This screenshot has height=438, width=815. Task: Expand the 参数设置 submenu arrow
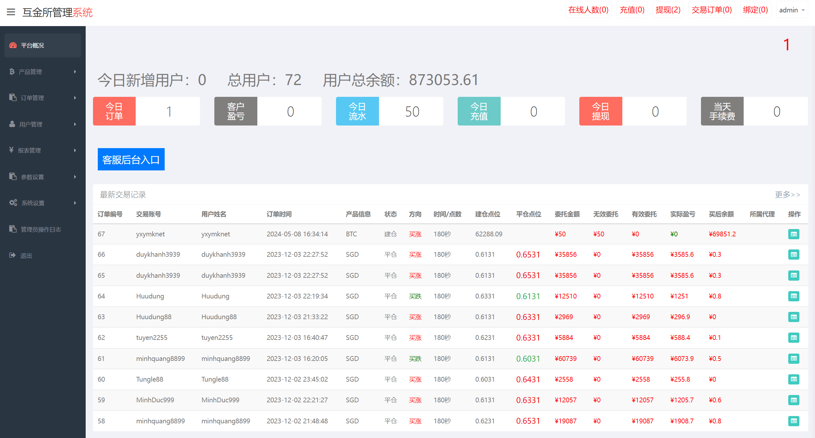[75, 177]
